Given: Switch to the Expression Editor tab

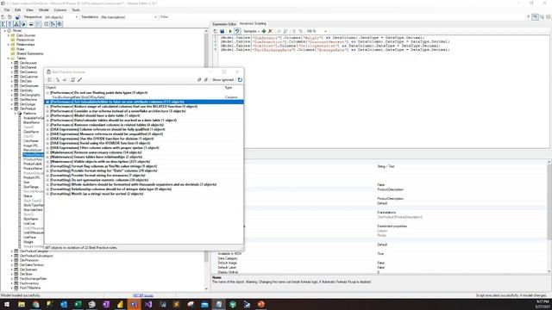Looking at the screenshot, I should tap(224, 24).
